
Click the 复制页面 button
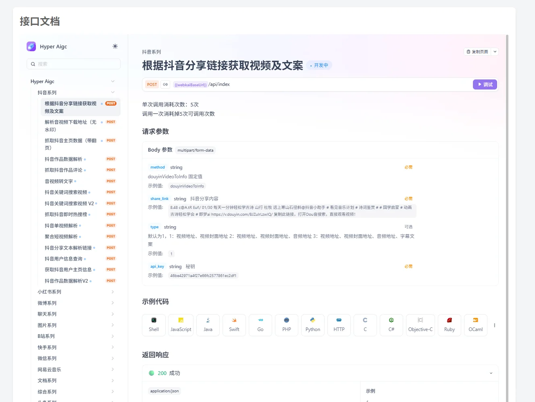click(x=478, y=52)
